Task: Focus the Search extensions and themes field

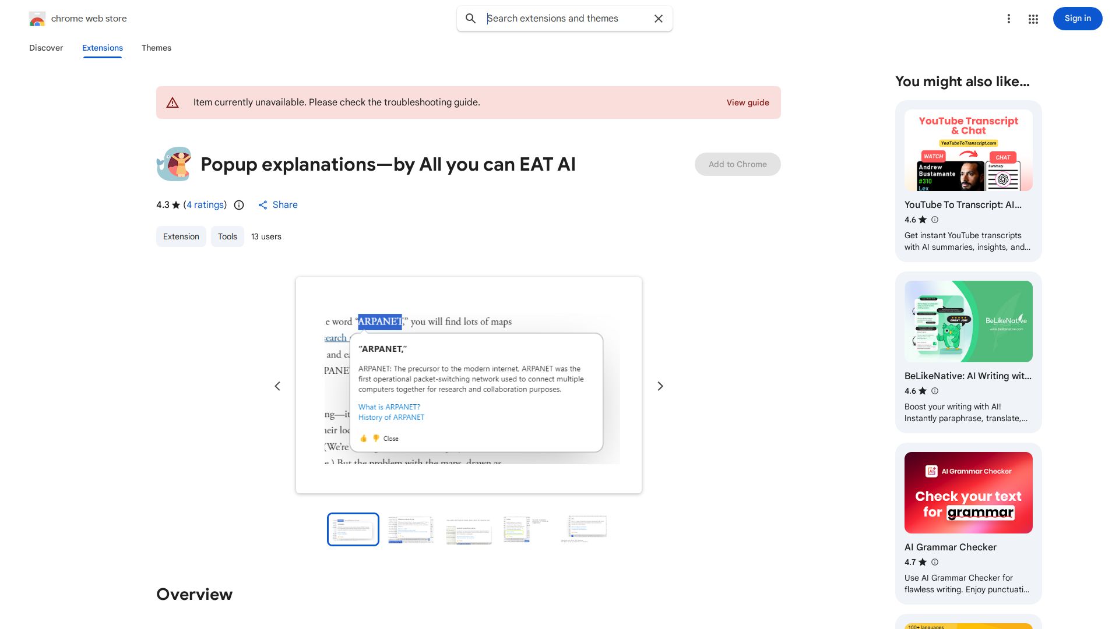Action: (565, 19)
